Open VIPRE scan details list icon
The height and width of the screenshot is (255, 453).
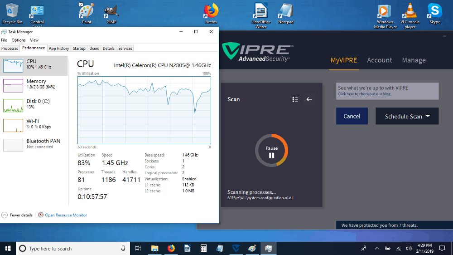[295, 99]
